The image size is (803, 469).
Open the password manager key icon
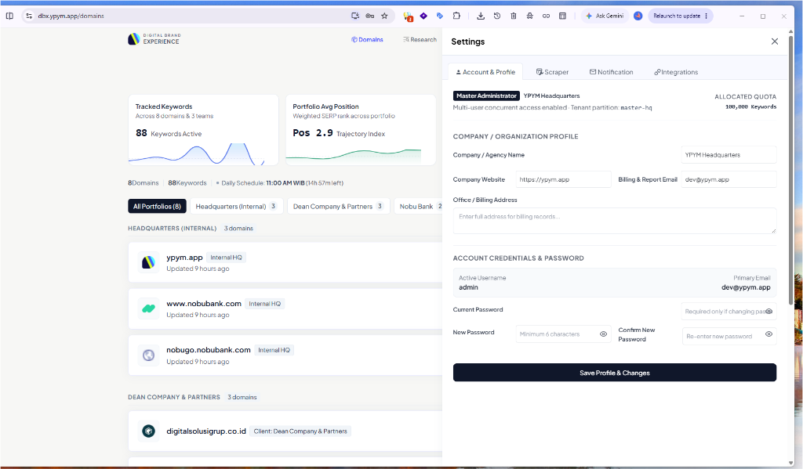(x=370, y=16)
